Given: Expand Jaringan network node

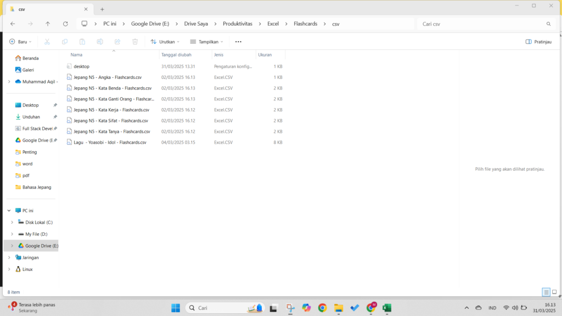Looking at the screenshot, I should pos(9,258).
